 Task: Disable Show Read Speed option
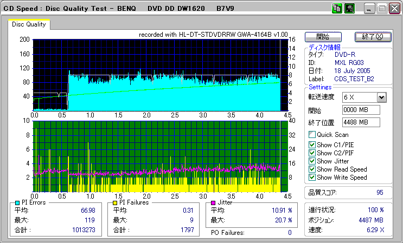[312, 169]
